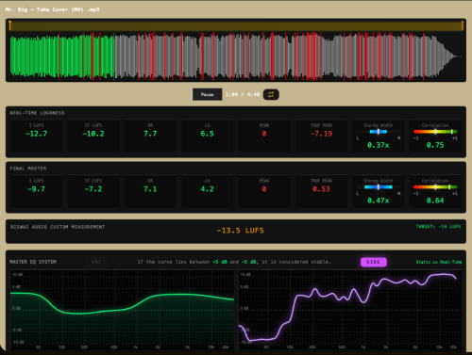Click the Real-Time True Peak value -7.19

pyautogui.click(x=321, y=134)
